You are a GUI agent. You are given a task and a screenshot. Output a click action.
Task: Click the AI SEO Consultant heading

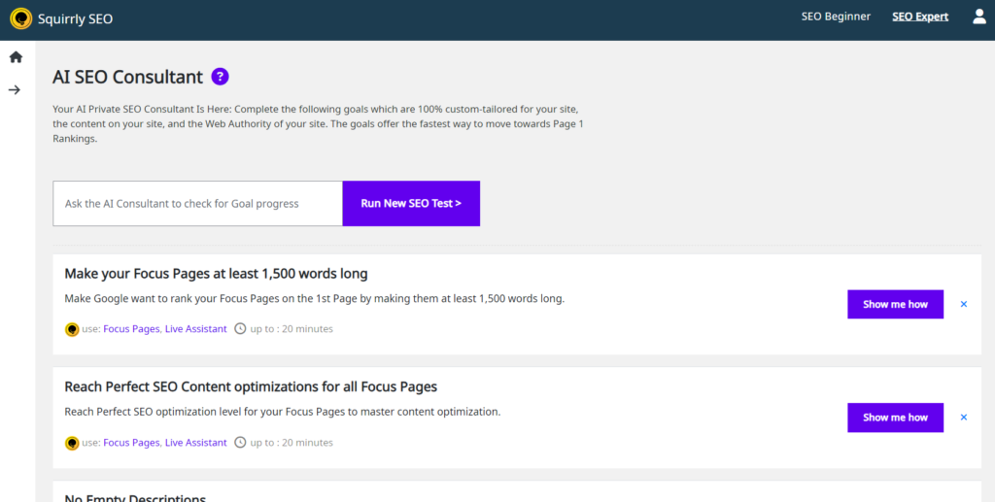(x=127, y=77)
